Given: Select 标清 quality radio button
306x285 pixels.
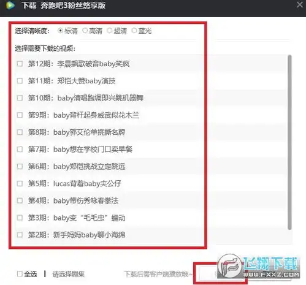Looking at the screenshot, I should pyautogui.click(x=60, y=31).
